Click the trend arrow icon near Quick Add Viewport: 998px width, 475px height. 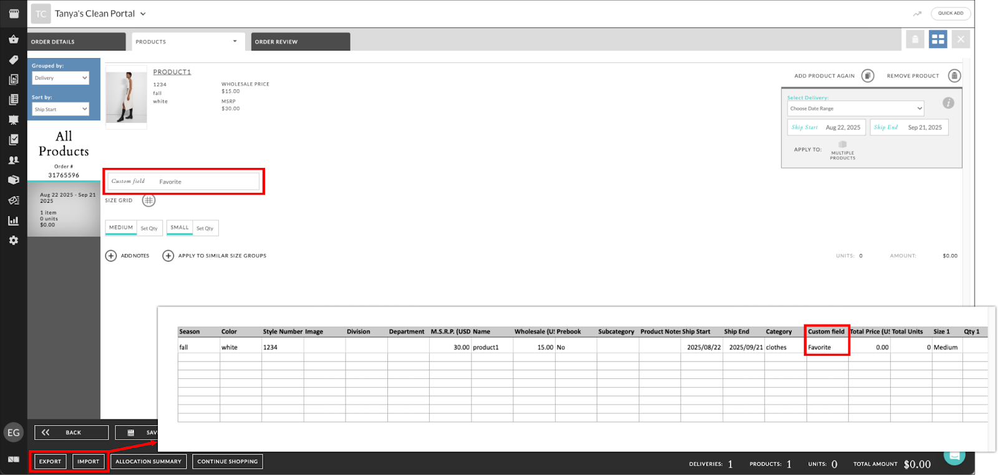click(917, 14)
